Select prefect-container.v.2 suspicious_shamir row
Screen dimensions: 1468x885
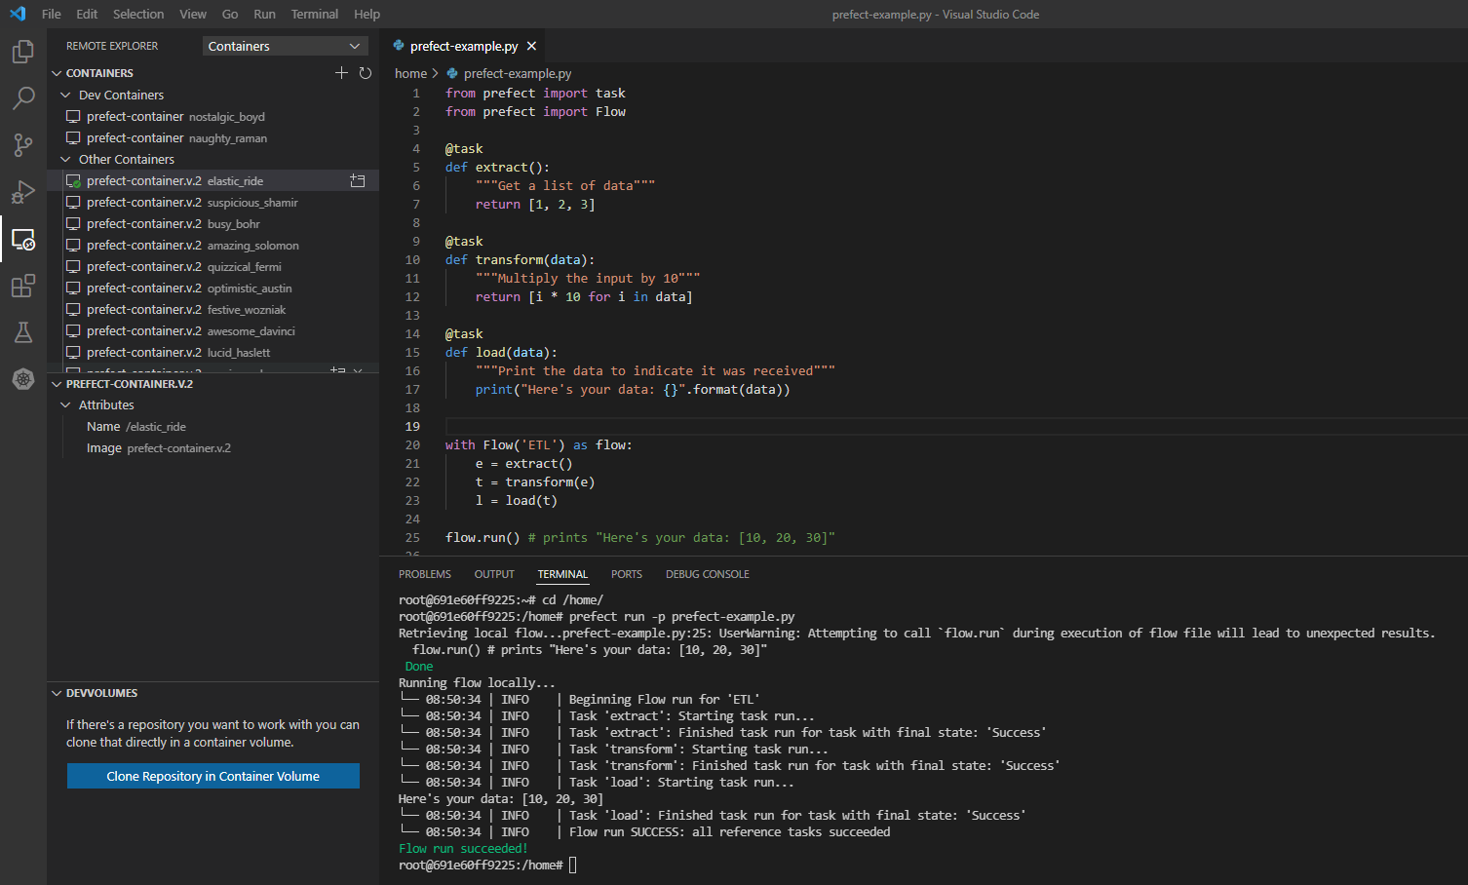tap(212, 202)
